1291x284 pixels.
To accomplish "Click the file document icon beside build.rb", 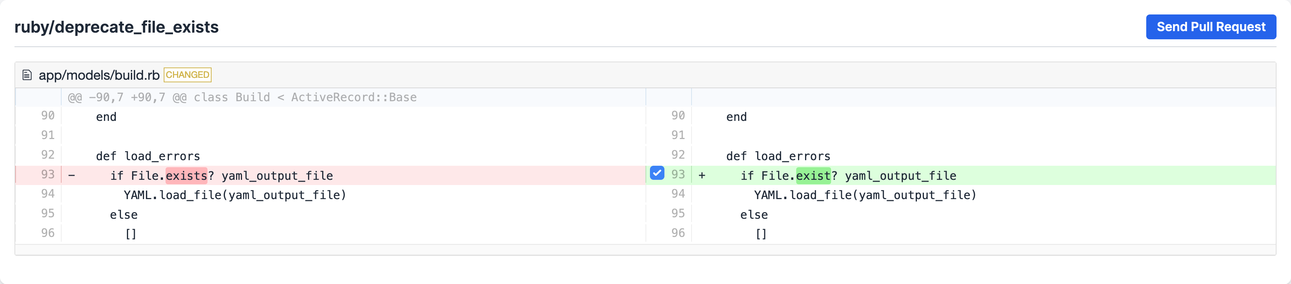I will click(27, 75).
